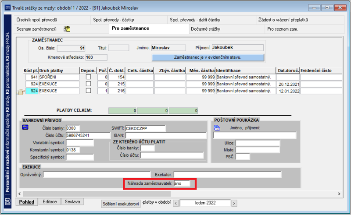Click the date cell 12.01.2022
The image size is (351, 215).
click(288, 91)
